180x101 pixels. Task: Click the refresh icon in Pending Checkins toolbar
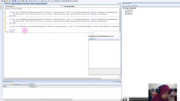[28, 84]
